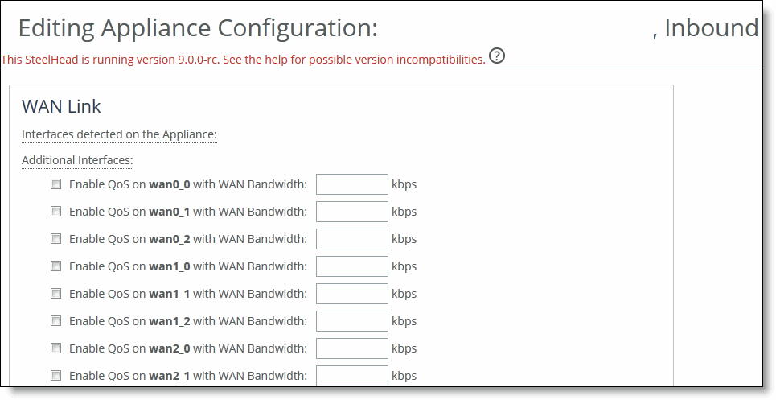Enable QoS on wan2_0 checkbox

tap(56, 348)
